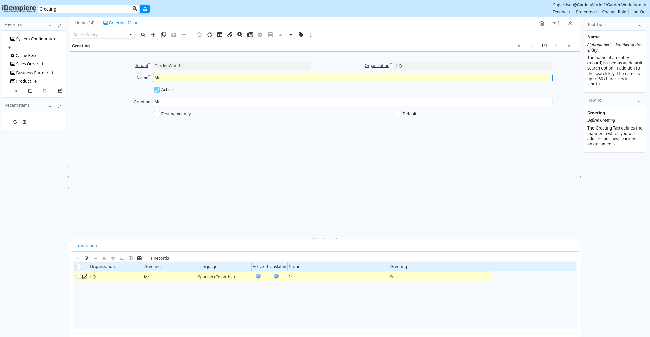Check the Default checkbox
Image resolution: width=650 pixels, height=337 pixels.
[x=398, y=114]
